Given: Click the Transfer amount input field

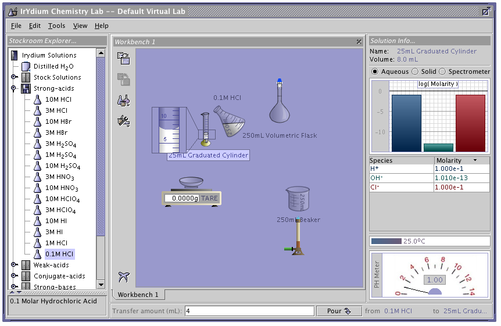Looking at the screenshot, I should [x=249, y=311].
